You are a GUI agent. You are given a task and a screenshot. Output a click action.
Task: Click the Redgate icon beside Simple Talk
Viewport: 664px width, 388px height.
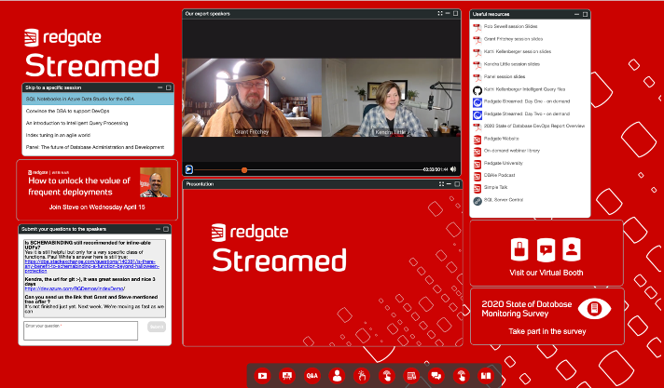[x=477, y=189]
